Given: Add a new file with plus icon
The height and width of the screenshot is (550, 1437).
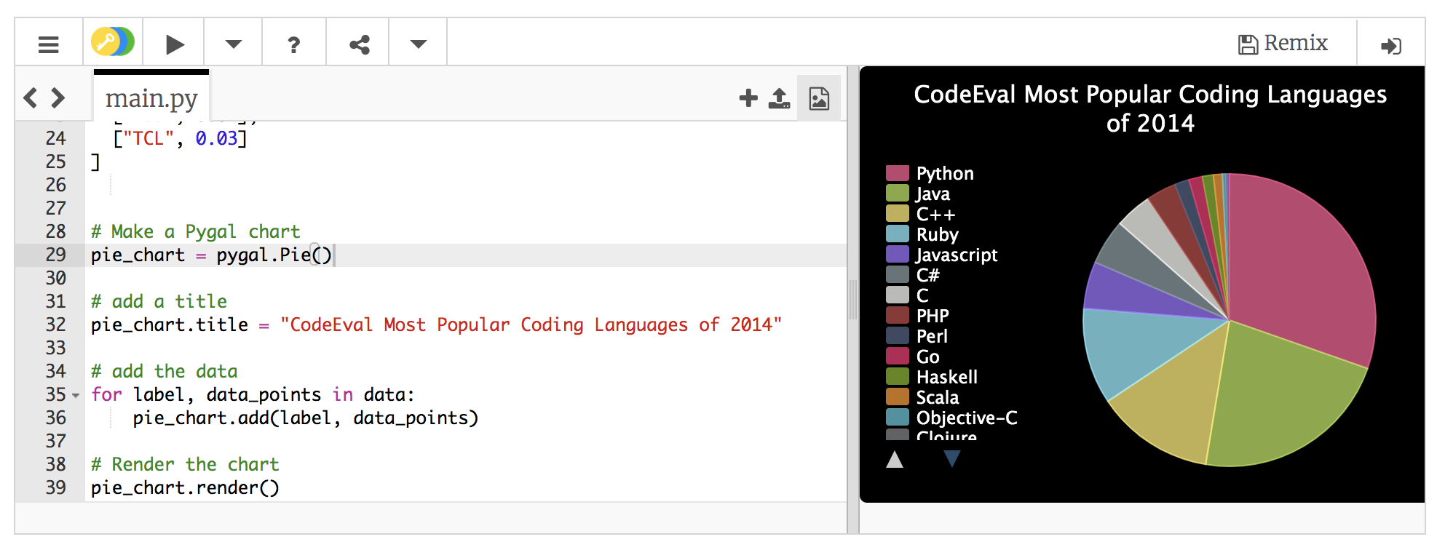Looking at the screenshot, I should point(748,98).
